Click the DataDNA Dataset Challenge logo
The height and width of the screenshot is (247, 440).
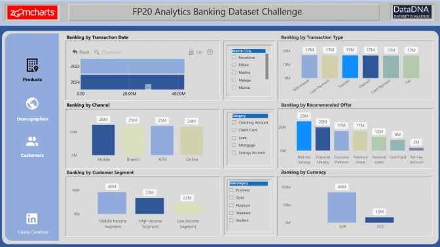point(411,12)
